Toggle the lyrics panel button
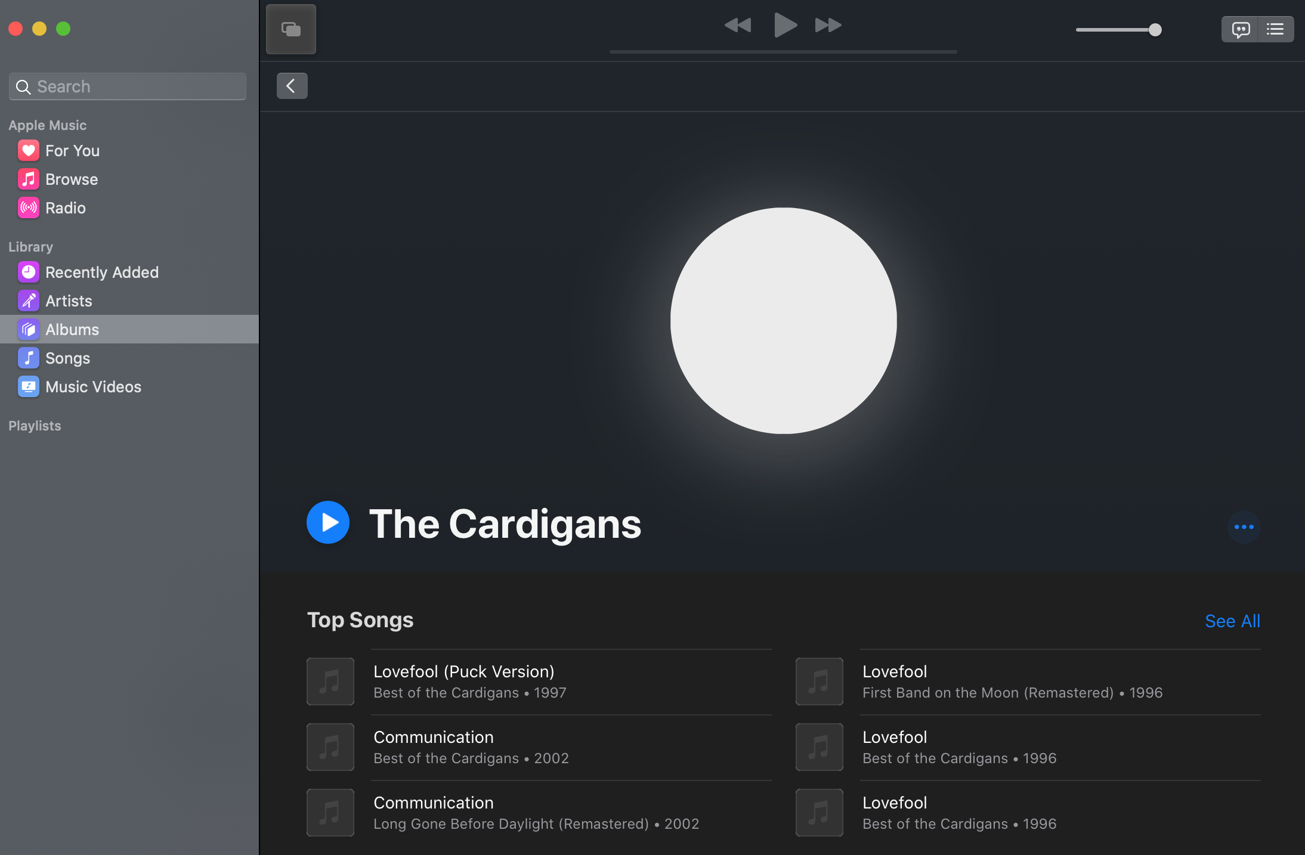The width and height of the screenshot is (1305, 855). click(x=1241, y=29)
